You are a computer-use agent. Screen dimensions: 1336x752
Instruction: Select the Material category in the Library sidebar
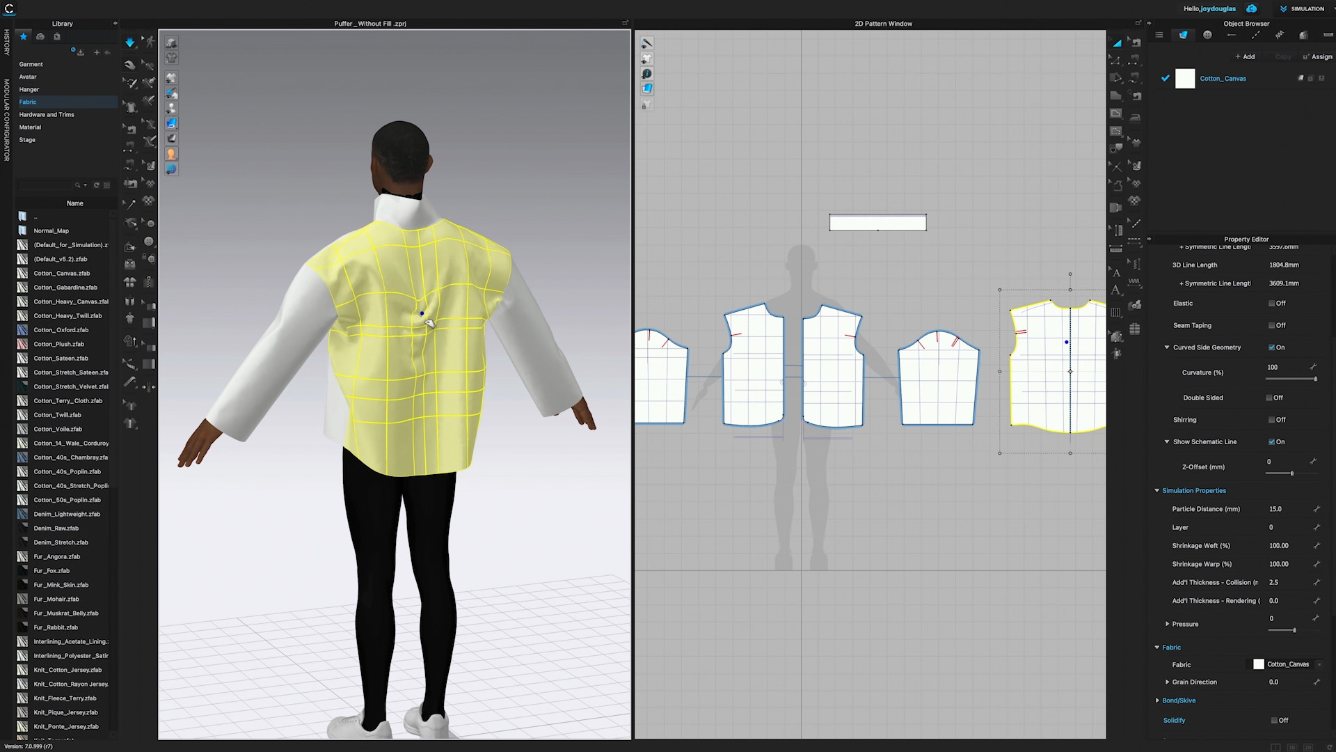tap(30, 127)
